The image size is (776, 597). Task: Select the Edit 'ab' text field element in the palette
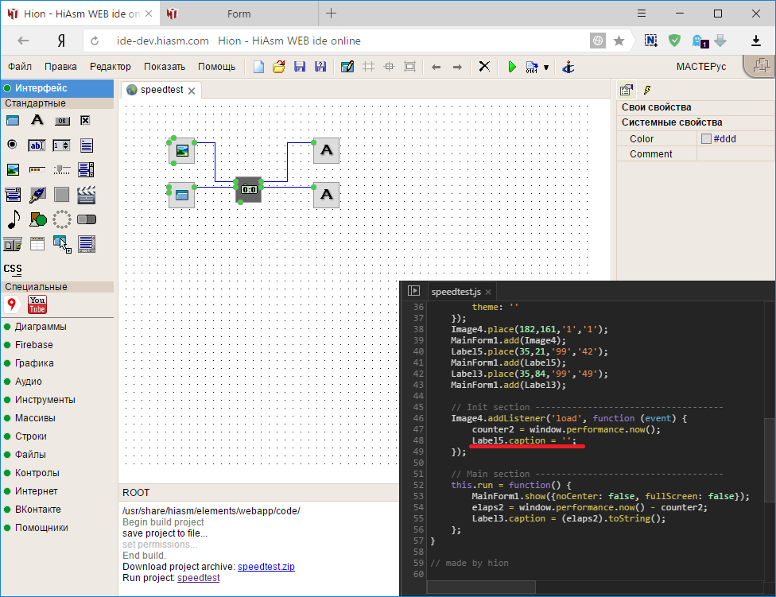[x=37, y=145]
